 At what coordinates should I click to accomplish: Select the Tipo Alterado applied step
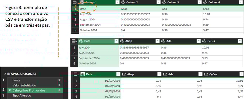35,95
